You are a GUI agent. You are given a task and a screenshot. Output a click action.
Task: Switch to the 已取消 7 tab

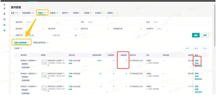tap(111, 13)
